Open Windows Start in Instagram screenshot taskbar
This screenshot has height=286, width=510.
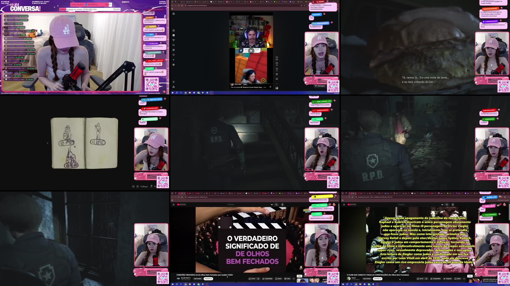(172, 93)
